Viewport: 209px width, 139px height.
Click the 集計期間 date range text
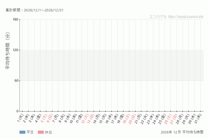coord(35,10)
